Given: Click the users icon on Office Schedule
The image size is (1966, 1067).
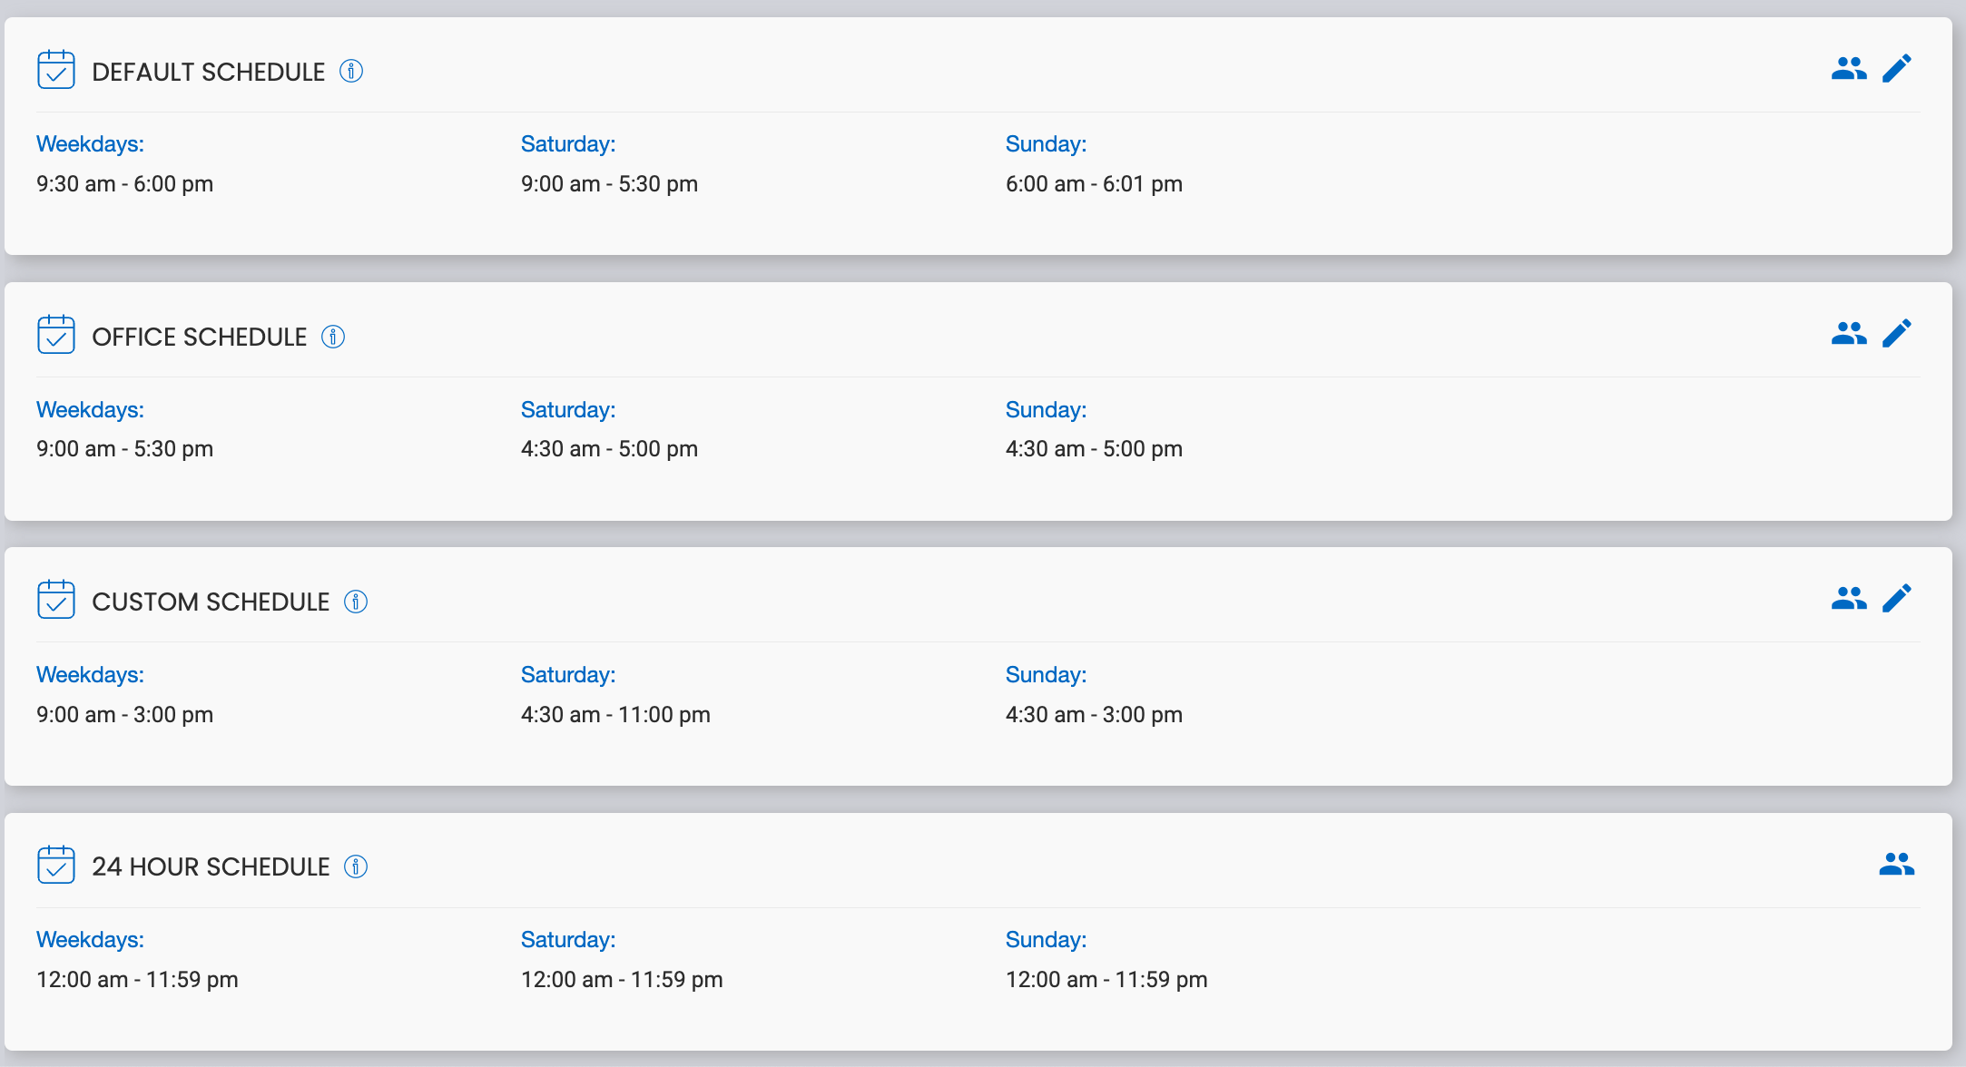Looking at the screenshot, I should tap(1849, 333).
